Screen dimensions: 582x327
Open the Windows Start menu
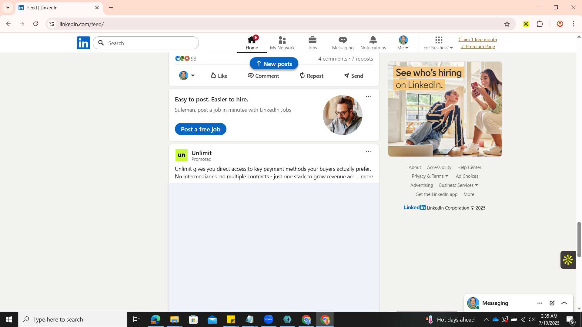tap(9, 319)
